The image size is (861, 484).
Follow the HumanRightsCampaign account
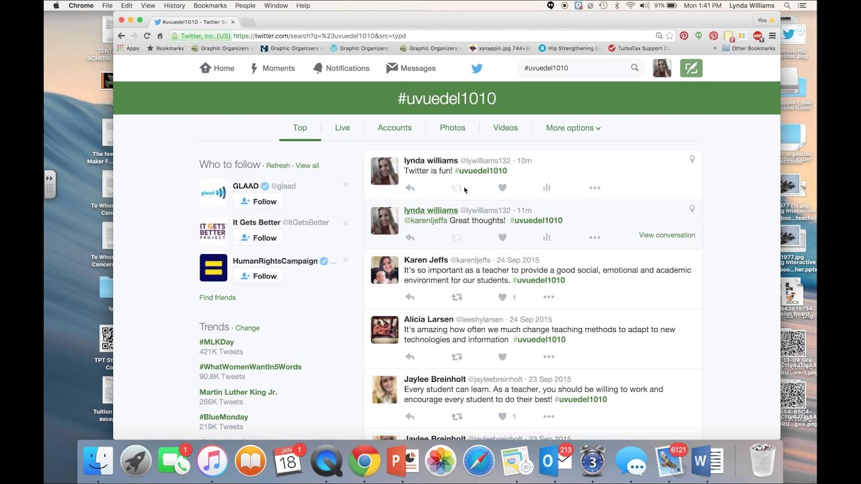pos(258,276)
